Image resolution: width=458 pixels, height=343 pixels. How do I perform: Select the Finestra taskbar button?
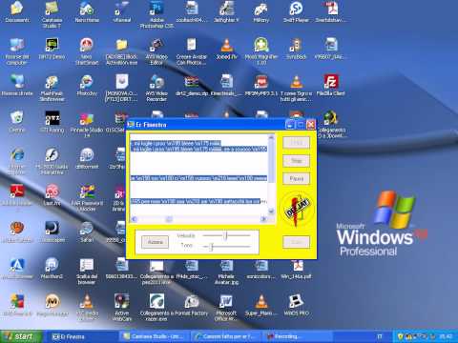[83, 336]
